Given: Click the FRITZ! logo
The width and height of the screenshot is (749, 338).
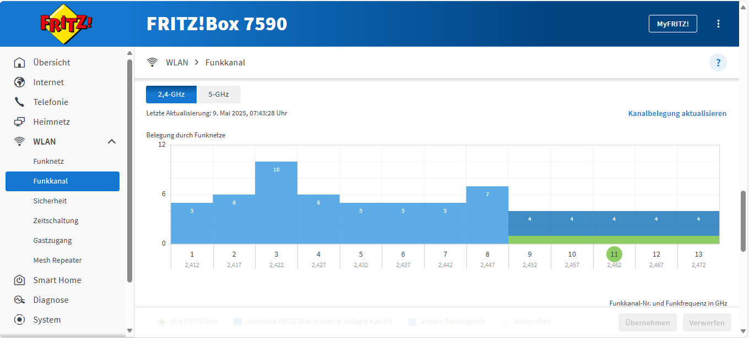Looking at the screenshot, I should pos(67,24).
